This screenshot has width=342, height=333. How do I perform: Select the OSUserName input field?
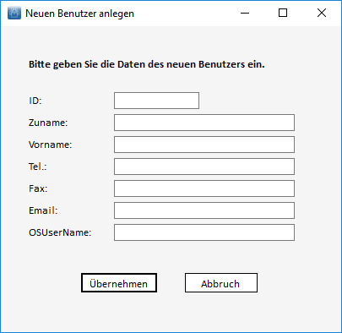click(204, 232)
